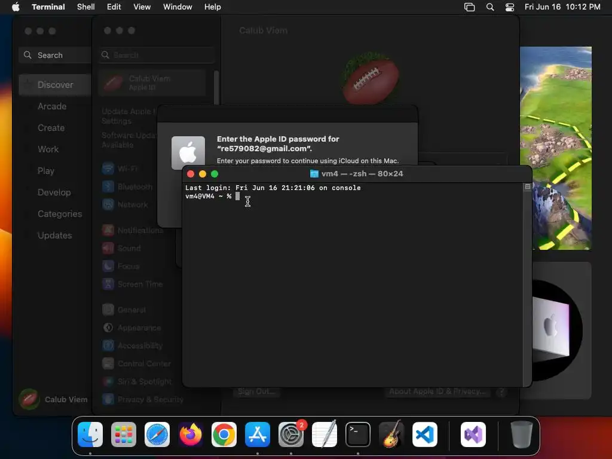This screenshot has height=459, width=612.
Task: Open the View menu
Action: 142,7
